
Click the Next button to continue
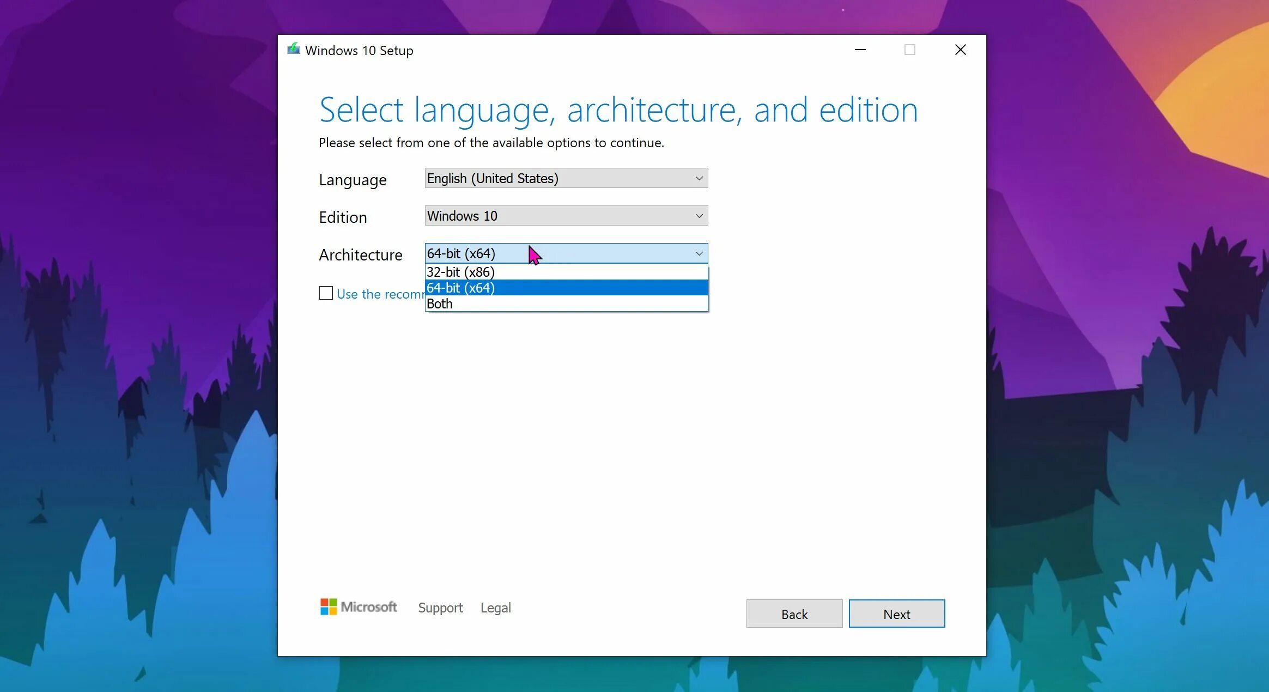897,614
